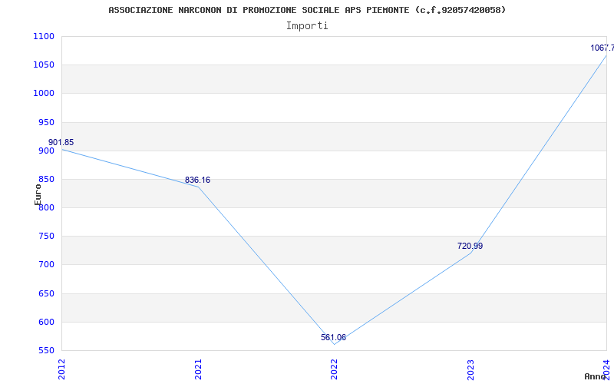Click the 2012 x-axis year label

coord(61,369)
